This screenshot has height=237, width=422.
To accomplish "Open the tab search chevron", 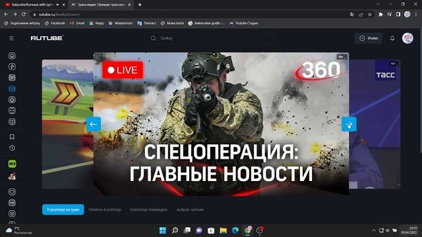I will (378, 5).
